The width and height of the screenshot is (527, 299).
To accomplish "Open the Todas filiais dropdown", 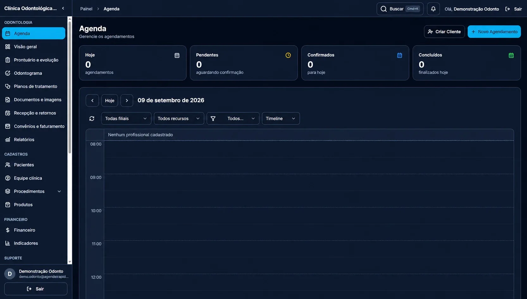I will click(x=126, y=118).
